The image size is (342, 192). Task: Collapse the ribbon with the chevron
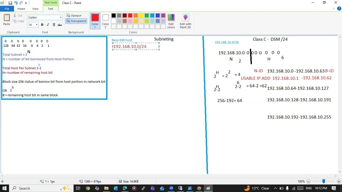[334, 9]
